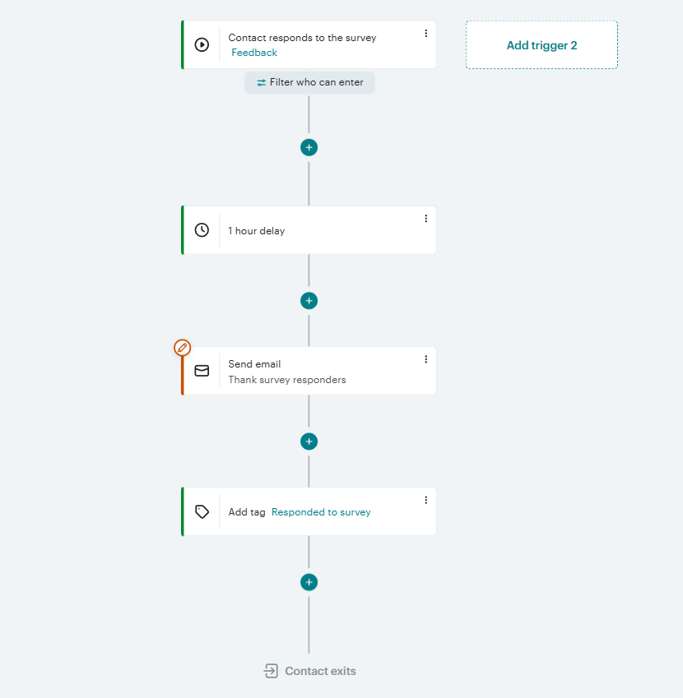Click the envelope icon on the Send email step

[x=202, y=371]
